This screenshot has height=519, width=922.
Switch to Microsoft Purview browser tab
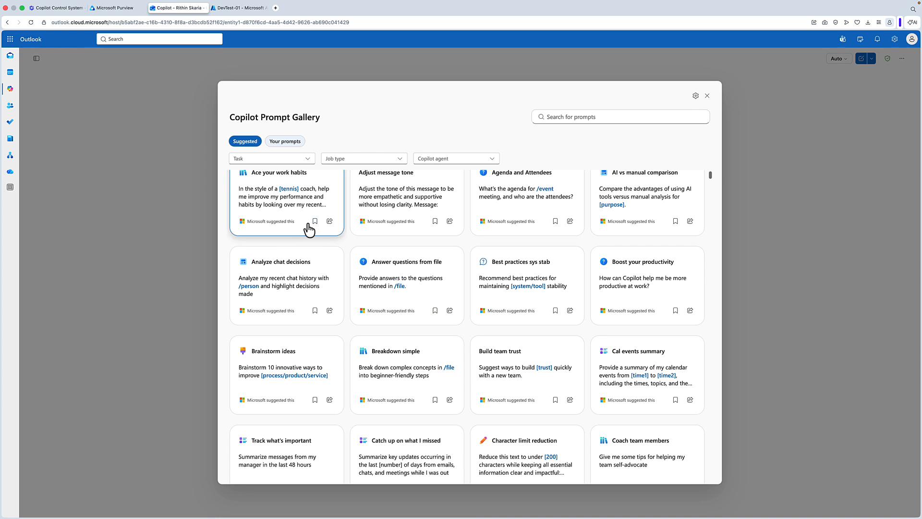click(115, 8)
